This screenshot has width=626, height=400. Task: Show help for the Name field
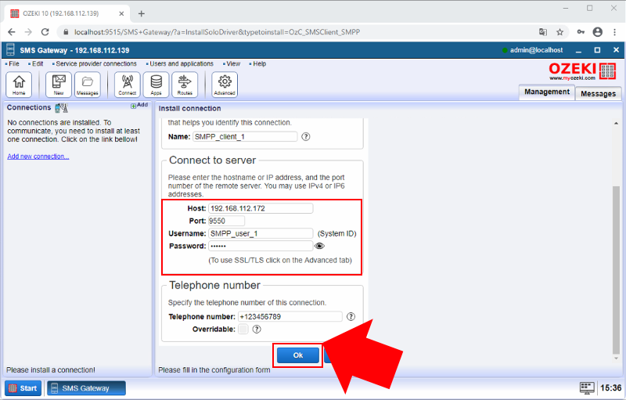click(x=306, y=136)
